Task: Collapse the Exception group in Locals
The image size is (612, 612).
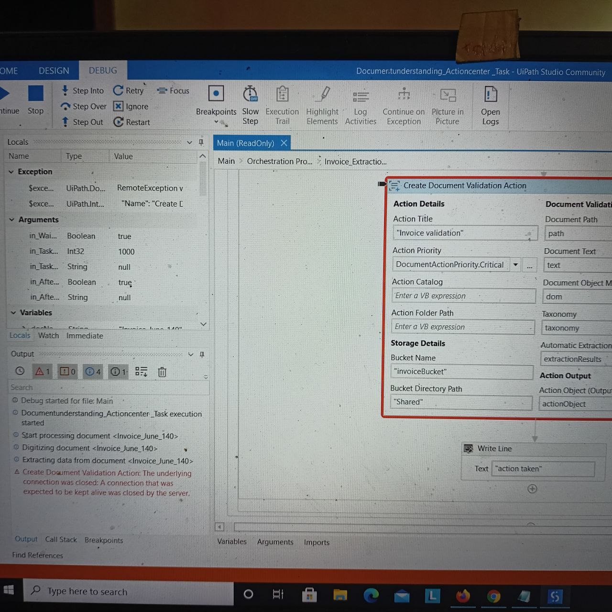Action: coord(11,172)
